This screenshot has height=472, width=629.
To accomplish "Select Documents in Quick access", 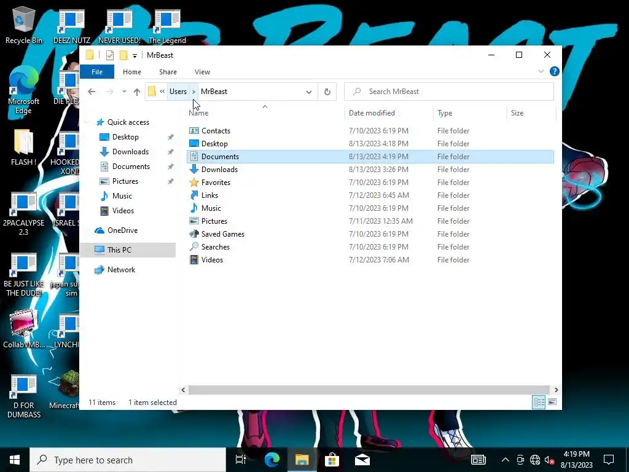I will point(131,167).
